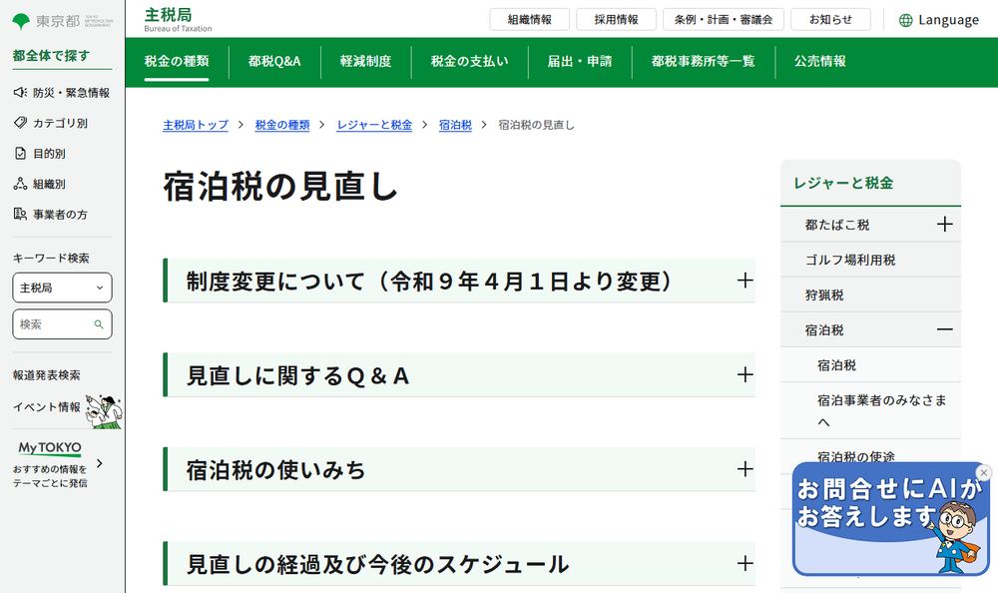
Task: Open the Language selector text
Action: pyautogui.click(x=948, y=20)
